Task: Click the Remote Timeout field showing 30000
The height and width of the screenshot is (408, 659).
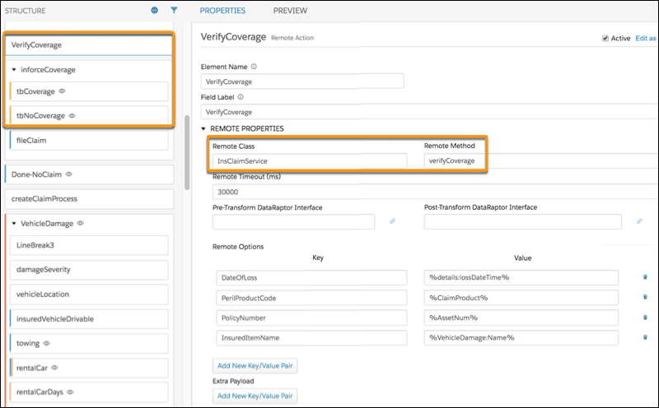Action: 436,192
